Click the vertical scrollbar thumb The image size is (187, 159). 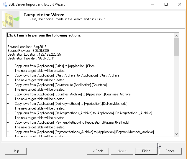[x=176, y=47]
